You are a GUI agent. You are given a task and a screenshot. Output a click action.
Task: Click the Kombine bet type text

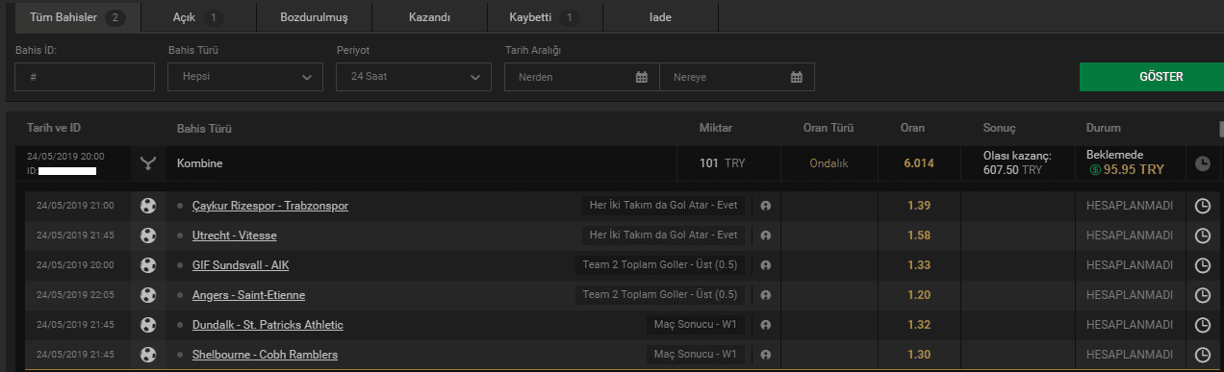click(x=199, y=163)
